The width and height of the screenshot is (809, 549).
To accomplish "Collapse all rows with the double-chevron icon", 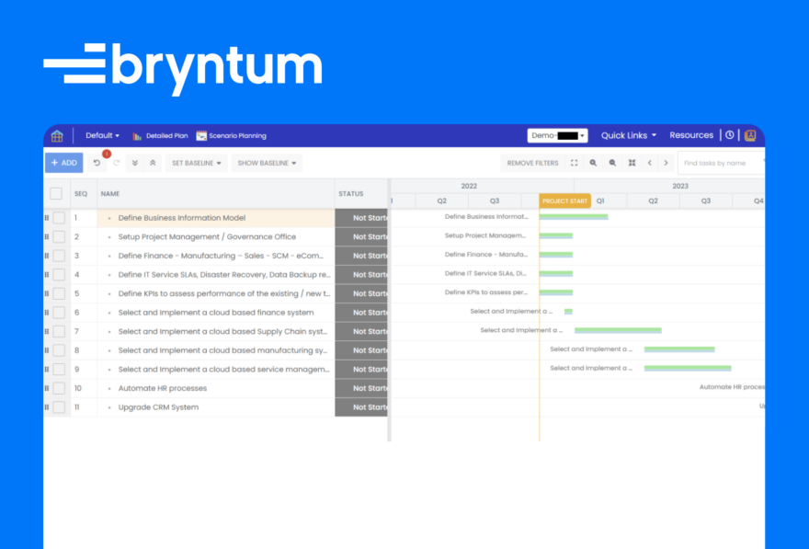I will [x=134, y=163].
